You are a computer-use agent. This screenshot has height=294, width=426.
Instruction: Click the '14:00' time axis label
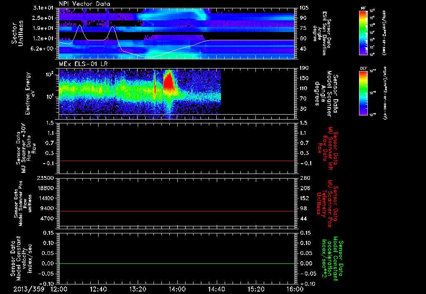pos(177,289)
